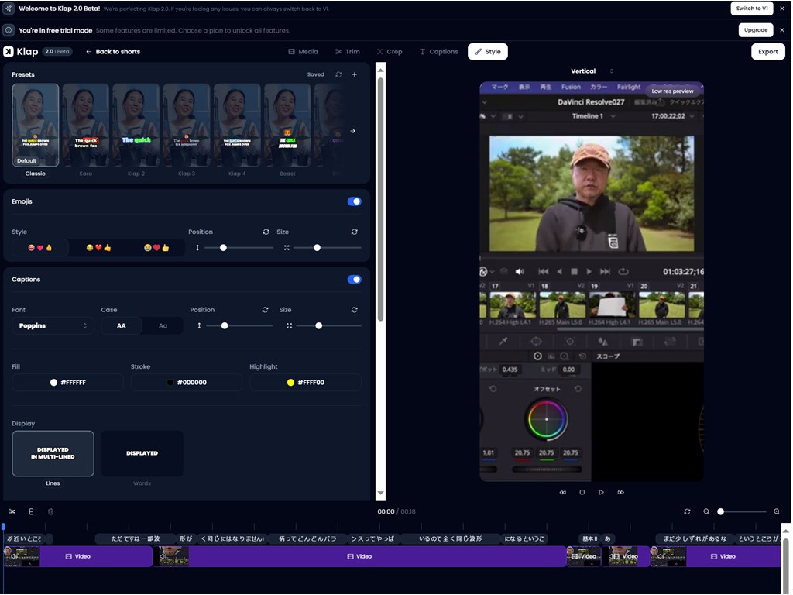Show more presets with right arrow
This screenshot has height=595, width=793.
tap(352, 130)
